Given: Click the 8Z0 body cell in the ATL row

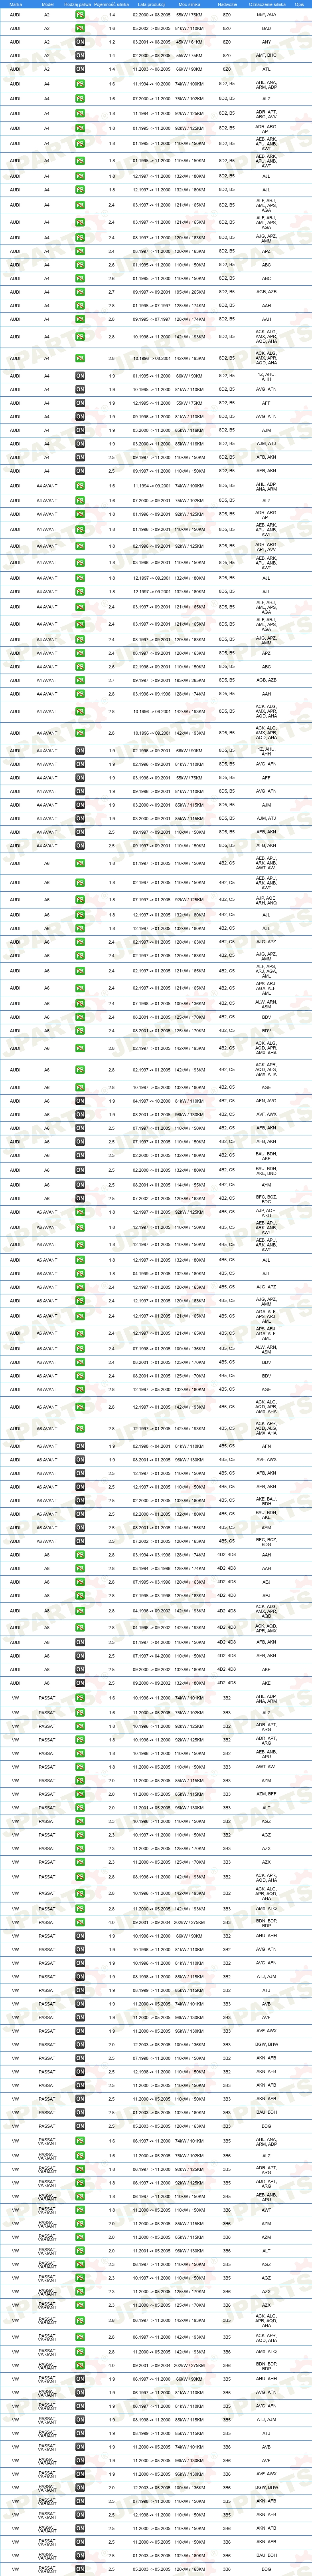Looking at the screenshot, I should (x=227, y=69).
